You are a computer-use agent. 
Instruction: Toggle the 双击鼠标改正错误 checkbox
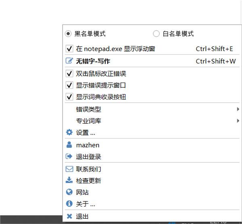pos(69,74)
